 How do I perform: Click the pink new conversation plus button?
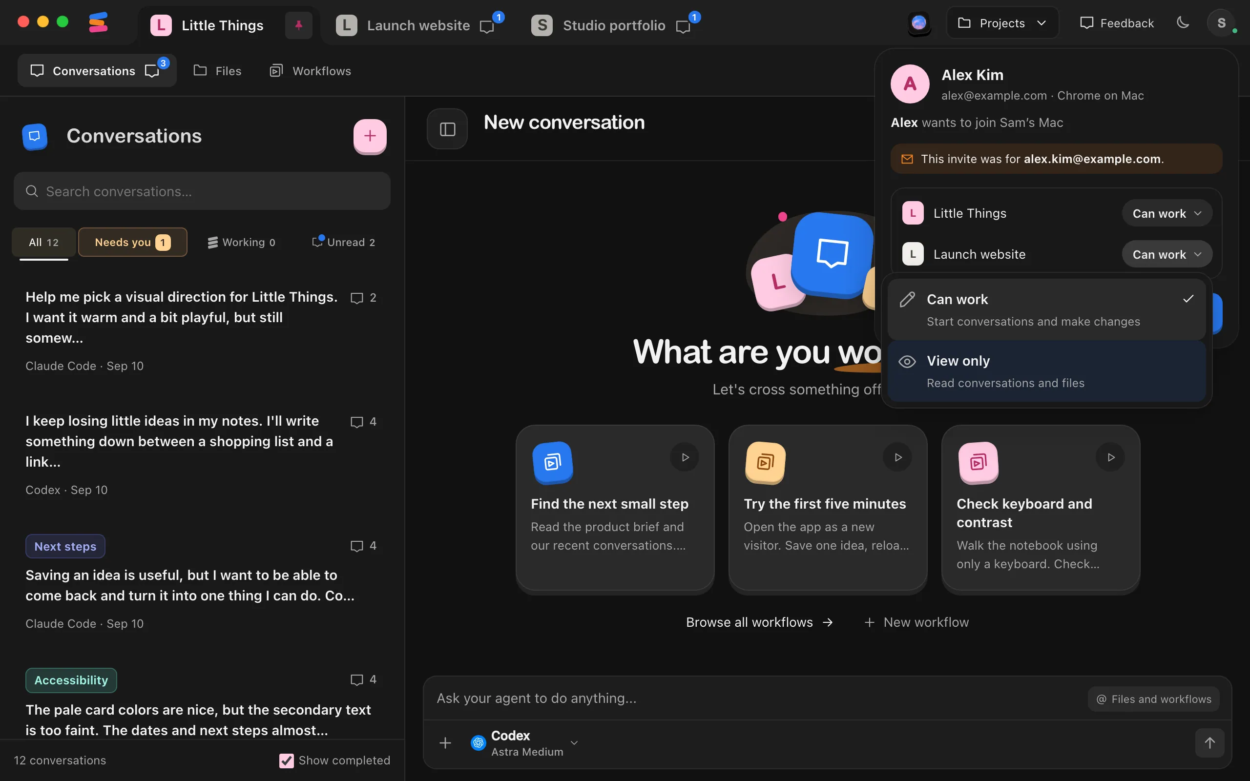(370, 136)
